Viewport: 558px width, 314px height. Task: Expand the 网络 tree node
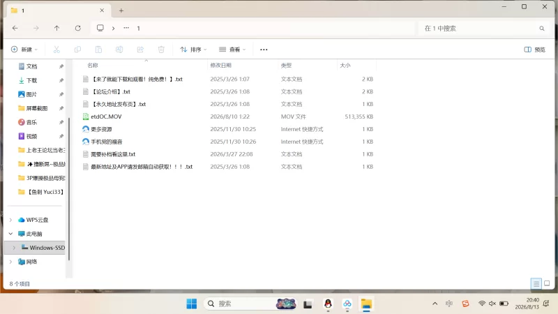[x=10, y=262]
